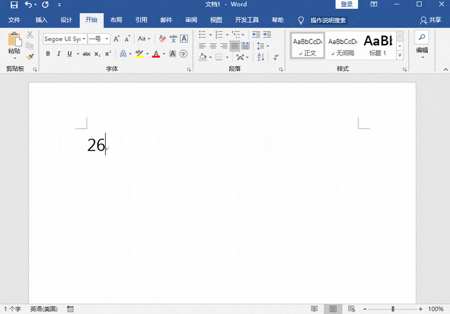The height and width of the screenshot is (314, 450).
Task: Open the font name dropdown
Action: click(x=84, y=39)
